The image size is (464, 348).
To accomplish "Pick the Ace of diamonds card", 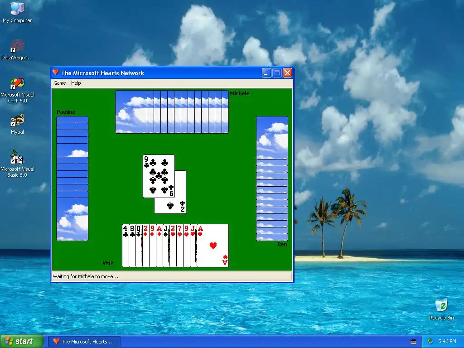I will pyautogui.click(x=159, y=246).
